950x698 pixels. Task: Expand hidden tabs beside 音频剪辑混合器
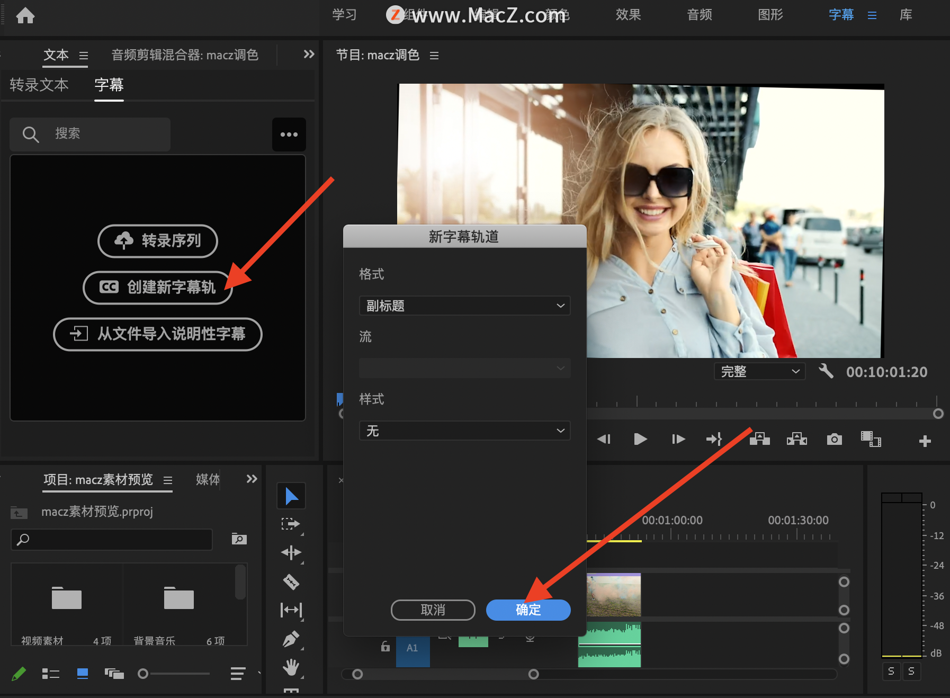tap(309, 55)
